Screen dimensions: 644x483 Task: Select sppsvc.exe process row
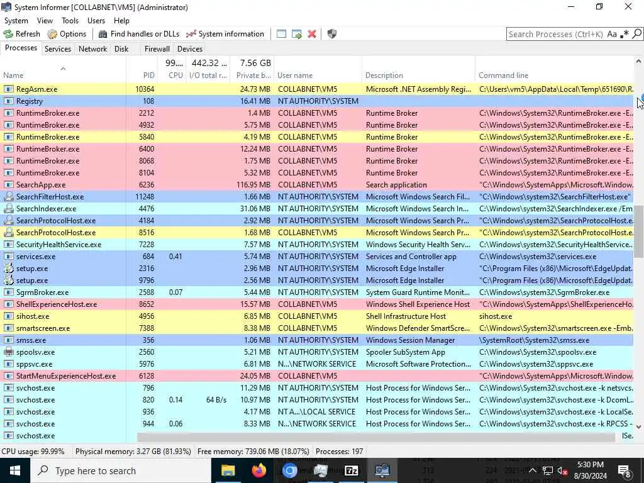pyautogui.click(x=317, y=364)
